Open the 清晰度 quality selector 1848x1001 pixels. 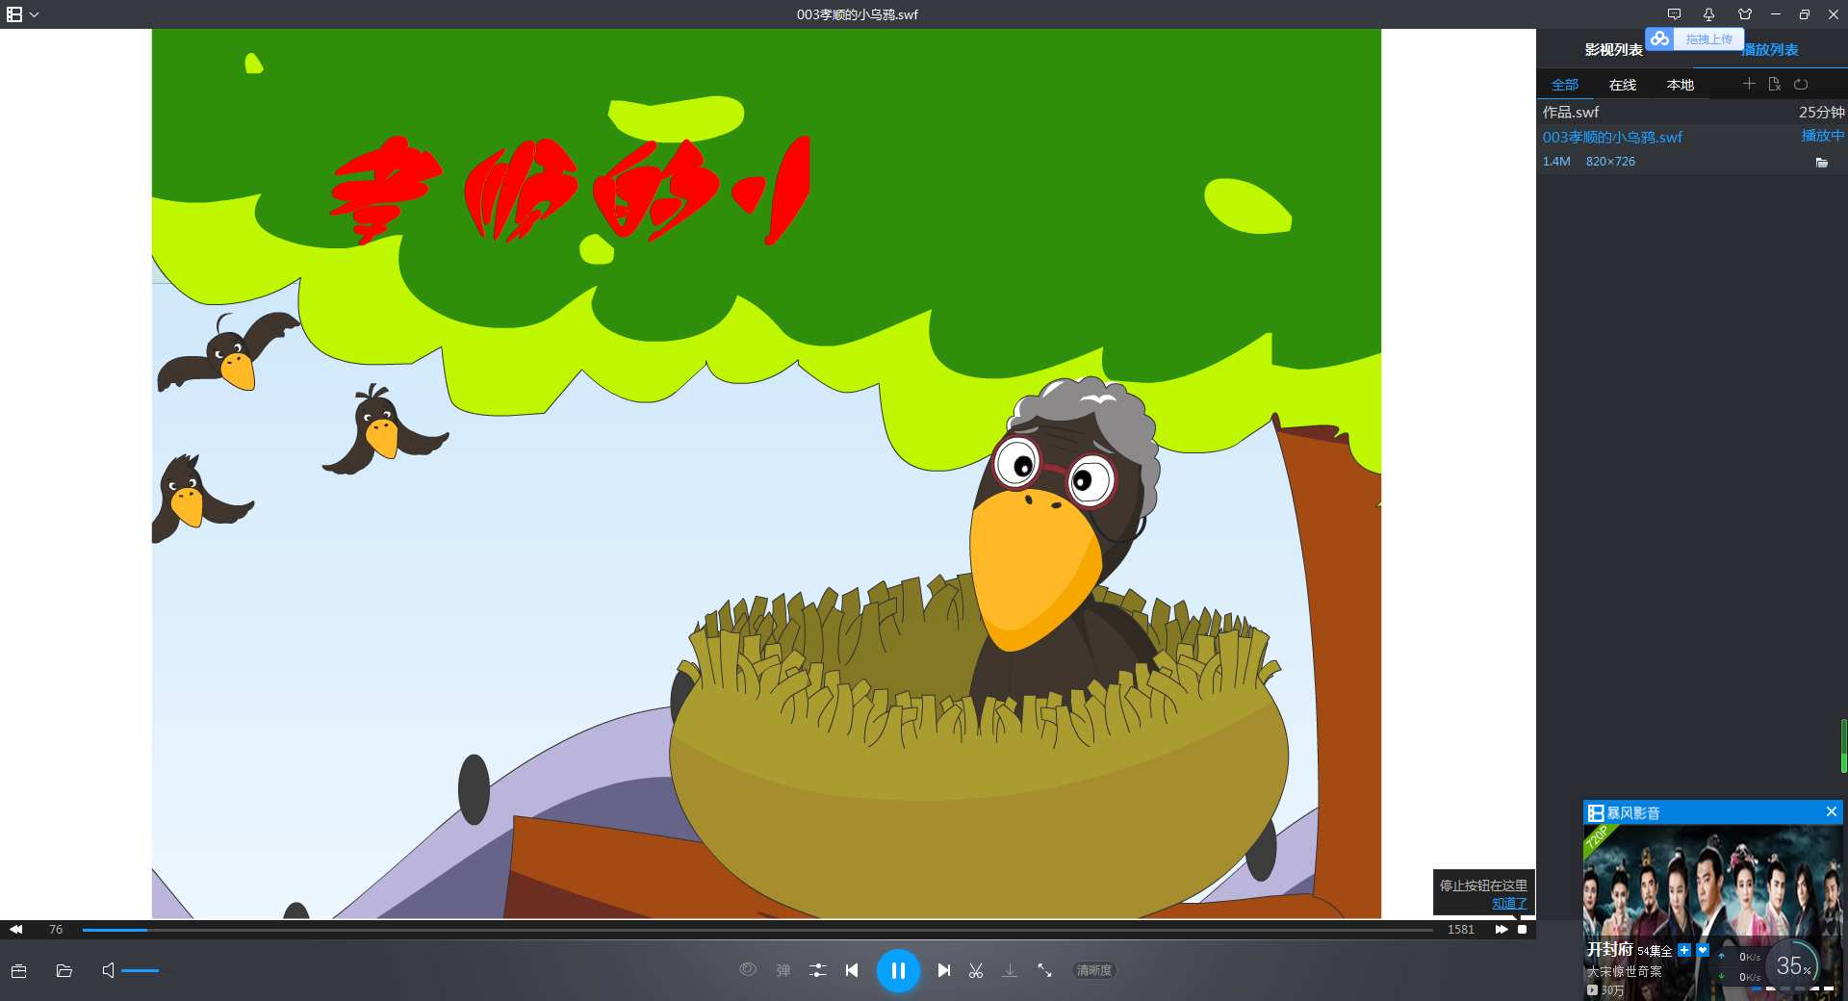pyautogui.click(x=1094, y=970)
